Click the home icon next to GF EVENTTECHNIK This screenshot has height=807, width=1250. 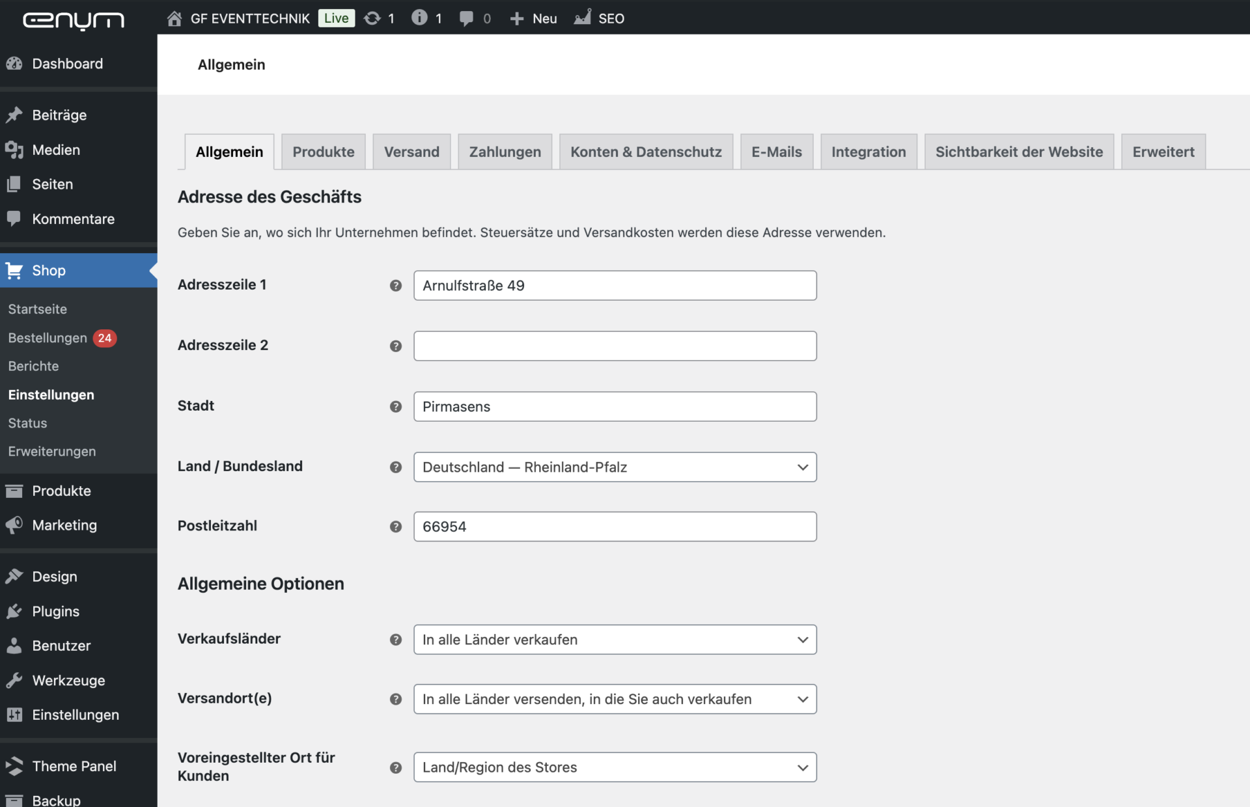click(x=174, y=18)
